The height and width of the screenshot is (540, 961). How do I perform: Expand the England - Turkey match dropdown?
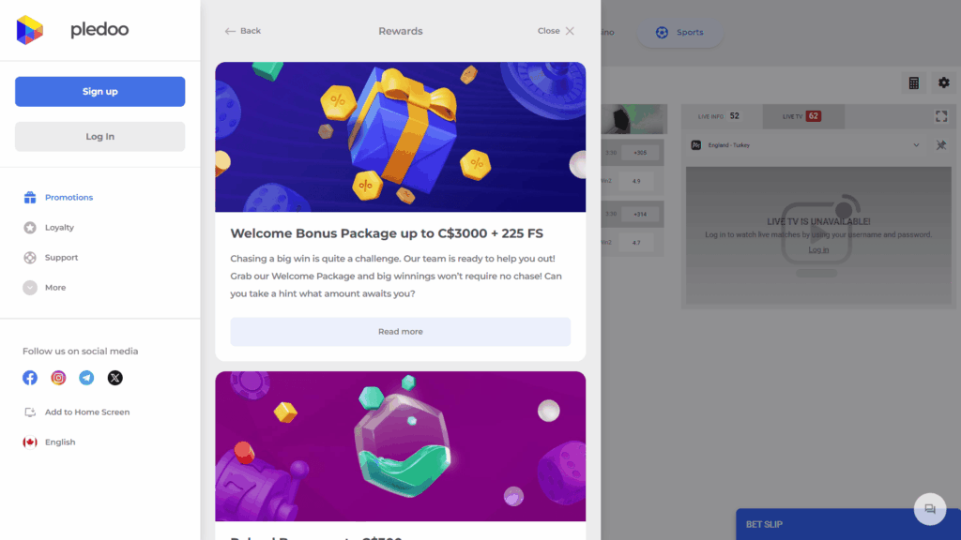916,145
